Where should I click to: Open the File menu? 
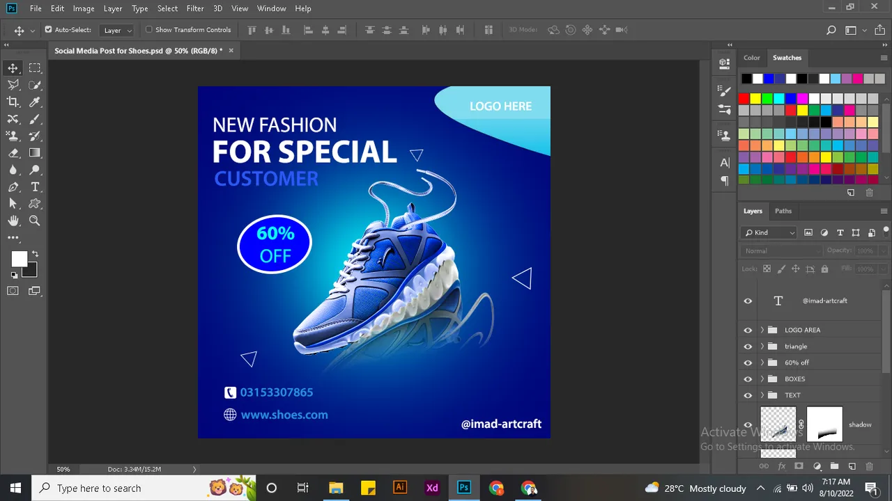pos(36,8)
